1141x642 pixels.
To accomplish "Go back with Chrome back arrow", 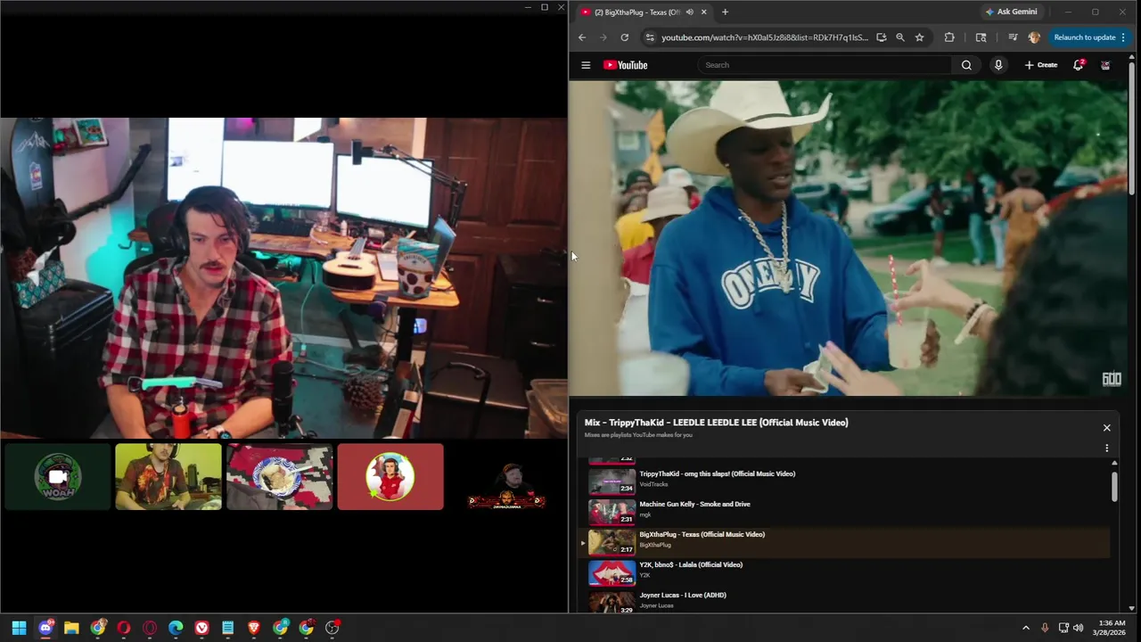I will point(582,37).
